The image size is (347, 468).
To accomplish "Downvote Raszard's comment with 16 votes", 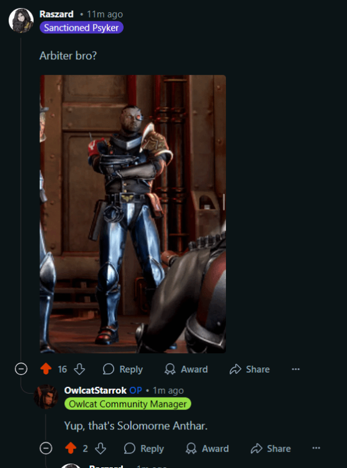I will (79, 369).
